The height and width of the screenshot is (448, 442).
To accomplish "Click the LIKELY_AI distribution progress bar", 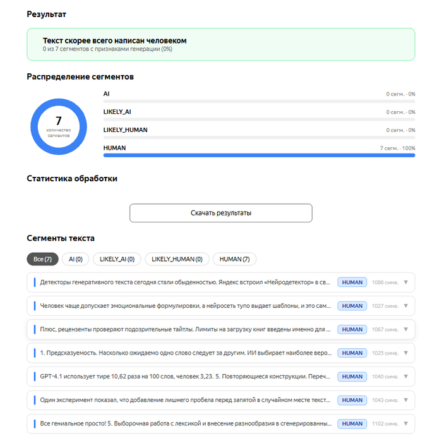I will point(259,119).
